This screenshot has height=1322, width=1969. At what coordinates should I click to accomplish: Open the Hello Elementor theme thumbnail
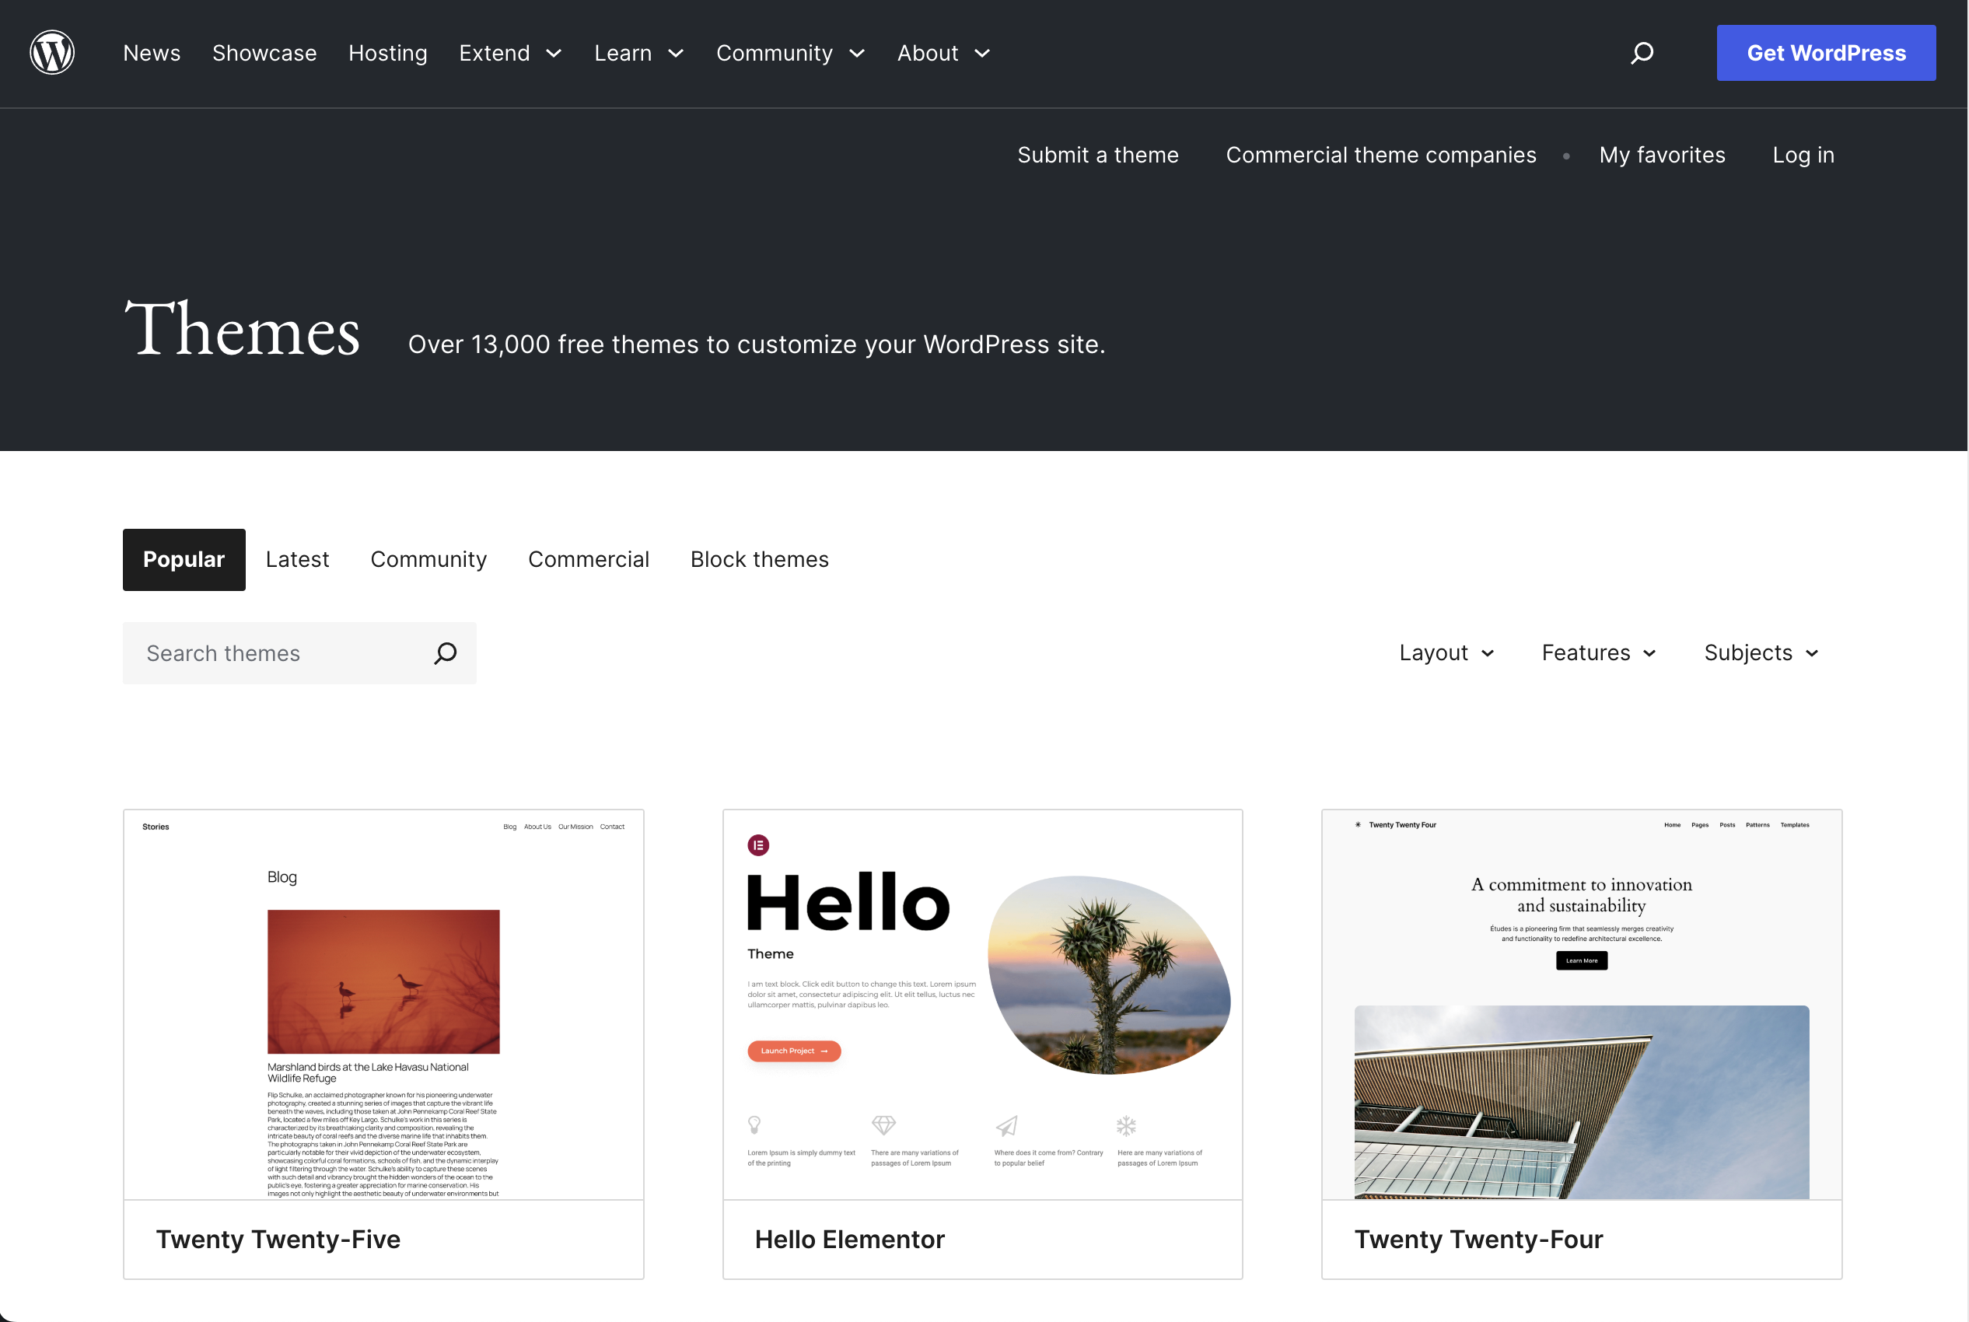pos(982,1003)
